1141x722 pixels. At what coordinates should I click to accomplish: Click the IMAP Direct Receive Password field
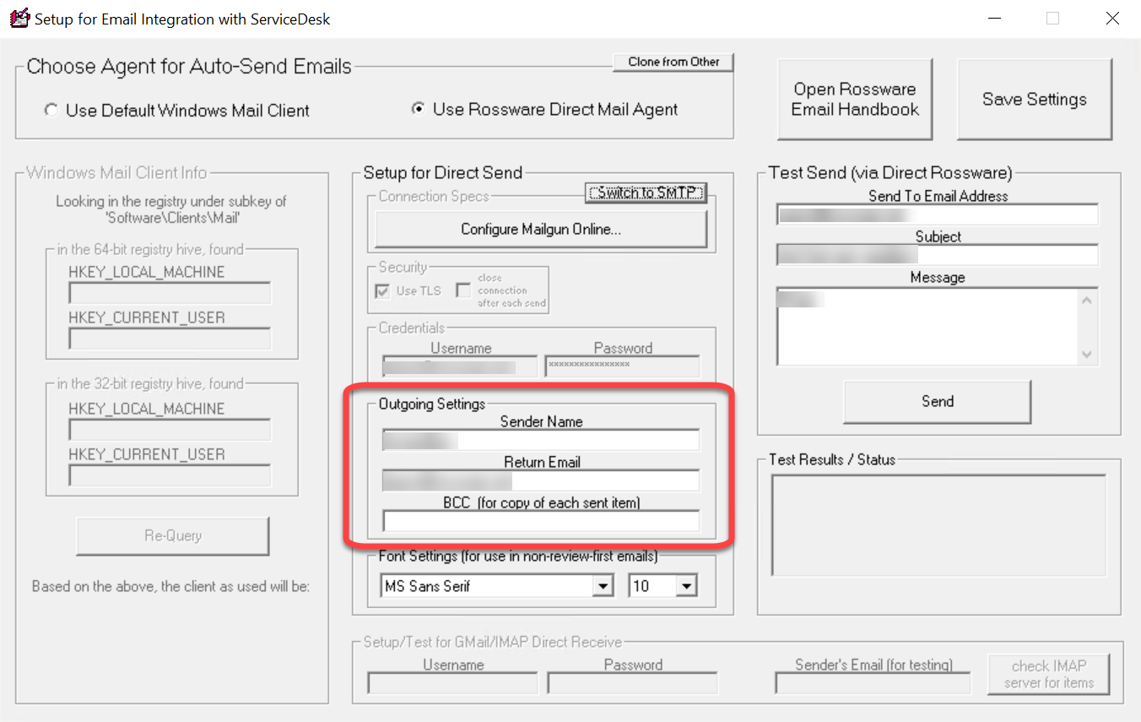click(x=633, y=683)
